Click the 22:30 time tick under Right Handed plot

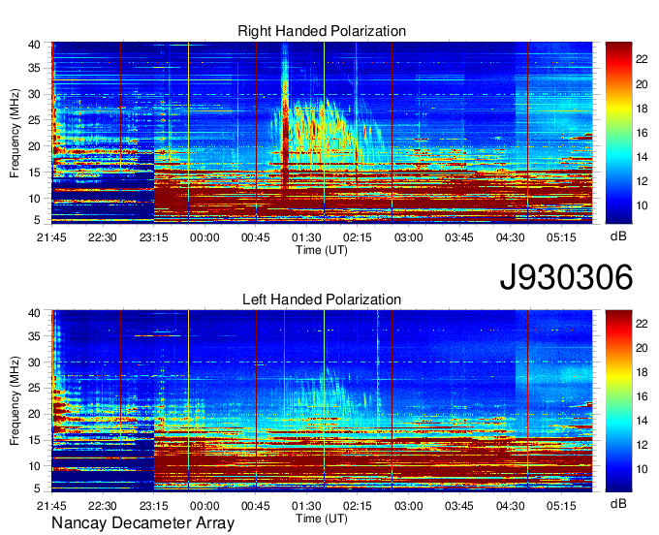[103, 237]
